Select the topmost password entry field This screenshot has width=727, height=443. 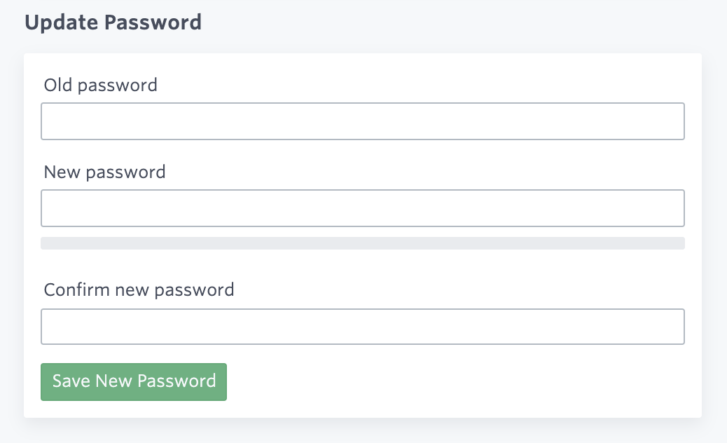pyautogui.click(x=363, y=121)
